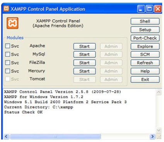Click the horizontal scrollbar thumb
The height and width of the screenshot is (142, 164).
coord(55,136)
